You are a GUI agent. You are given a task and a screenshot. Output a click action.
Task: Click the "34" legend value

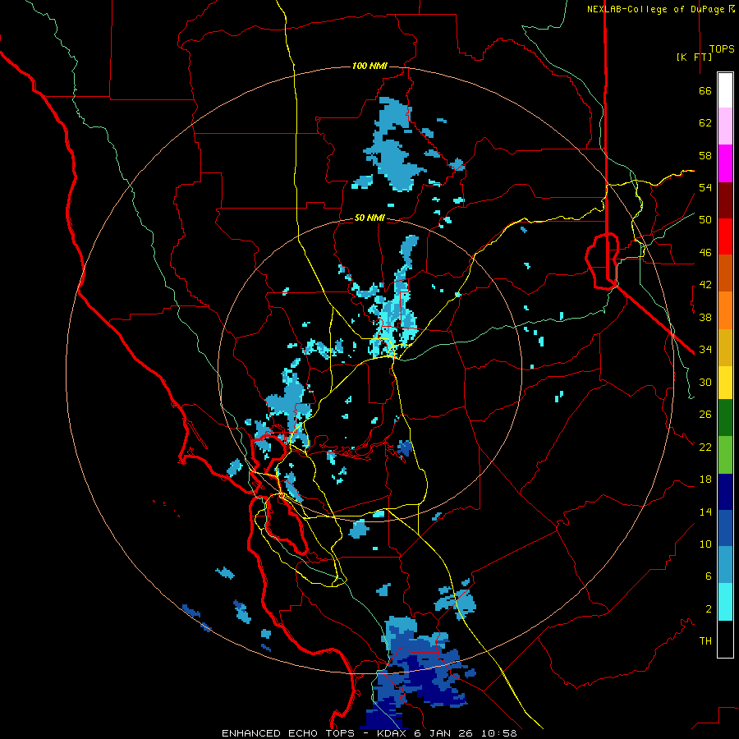[705, 350]
